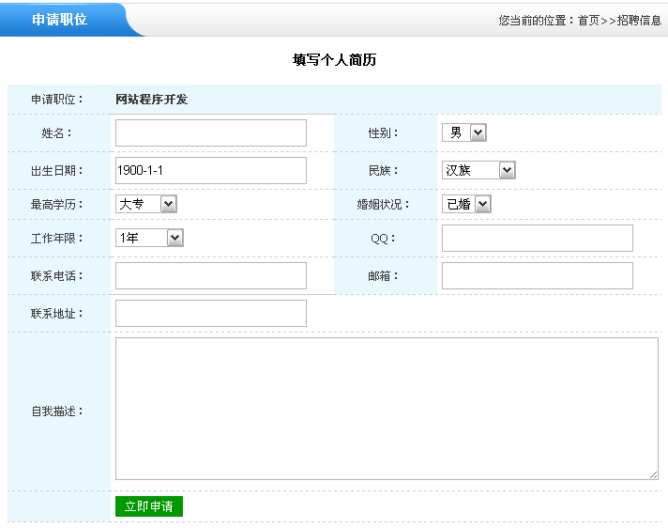Expand the 婚姻状况 dropdown showing 已婚
Image resolution: width=668 pixels, height=528 pixels.
coord(466,204)
